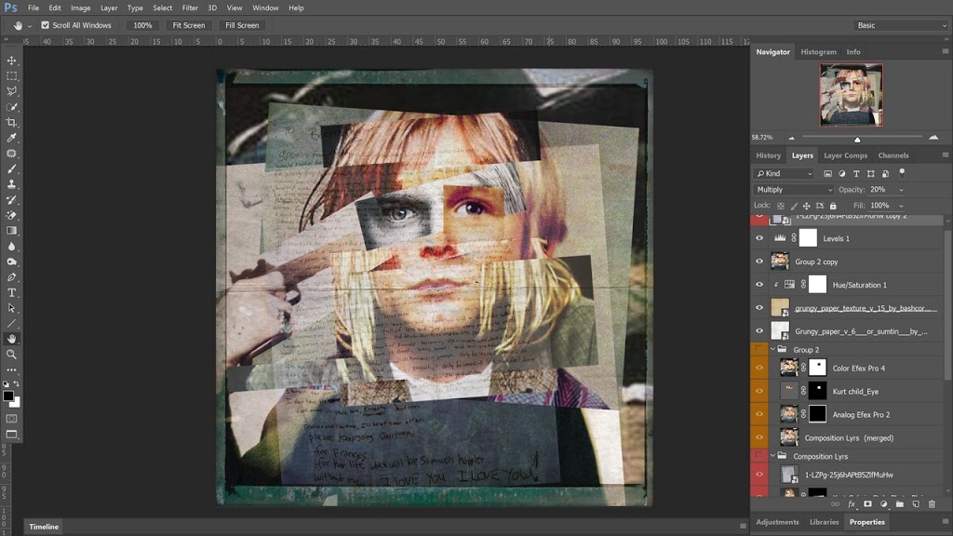Click the Fill Screen button
This screenshot has width=953, height=536.
tap(242, 25)
